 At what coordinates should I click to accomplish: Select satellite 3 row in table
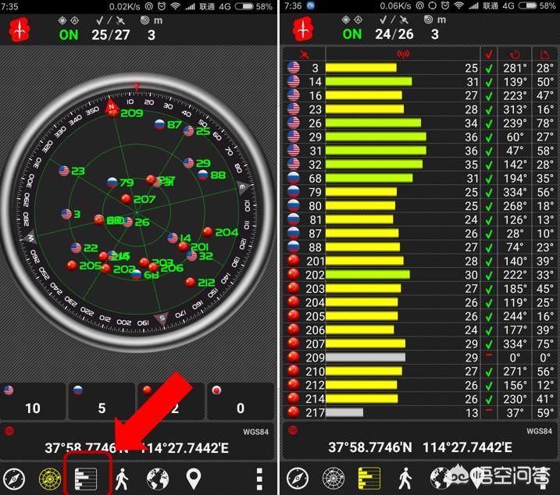click(420, 68)
